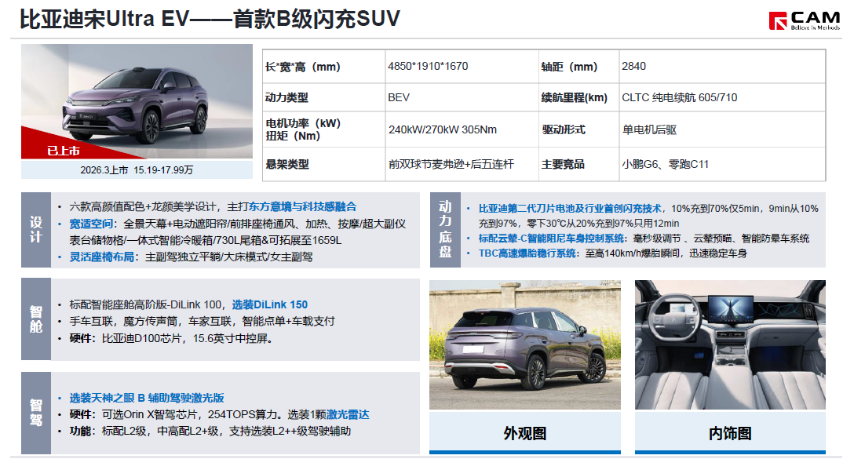Click the rear exterior photo of the SUV
This screenshot has height=459, width=843.
tap(525, 344)
